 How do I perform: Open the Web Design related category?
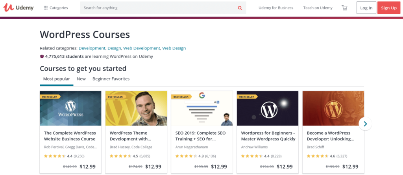174,48
